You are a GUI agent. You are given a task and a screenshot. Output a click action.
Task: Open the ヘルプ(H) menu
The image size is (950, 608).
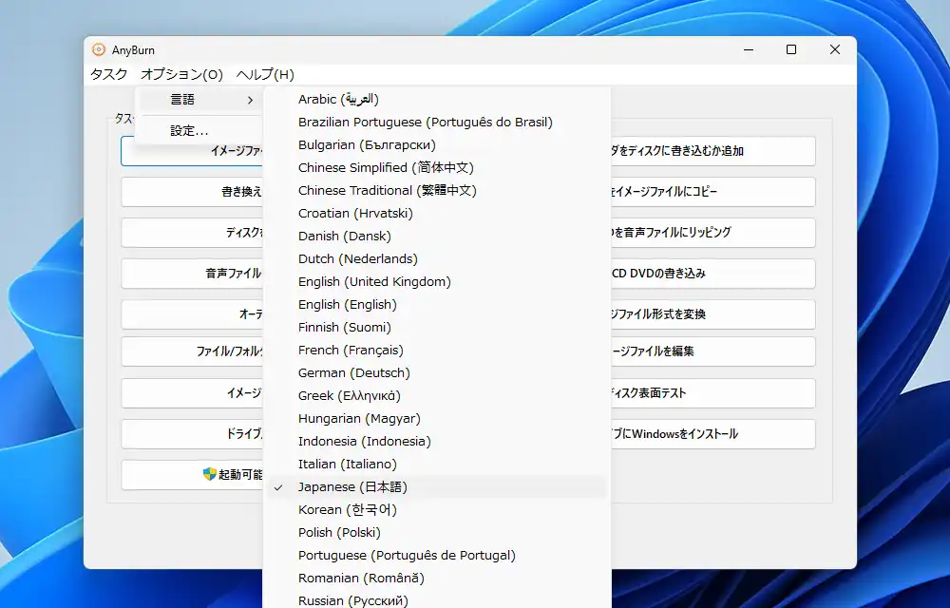[x=265, y=74]
